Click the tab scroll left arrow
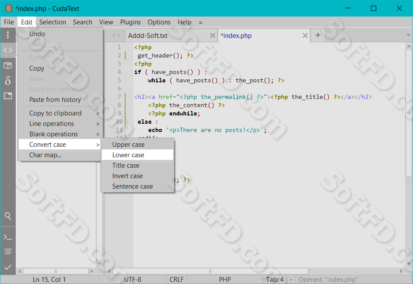Image resolution: width=413 pixels, height=284 pixels. coord(114,35)
